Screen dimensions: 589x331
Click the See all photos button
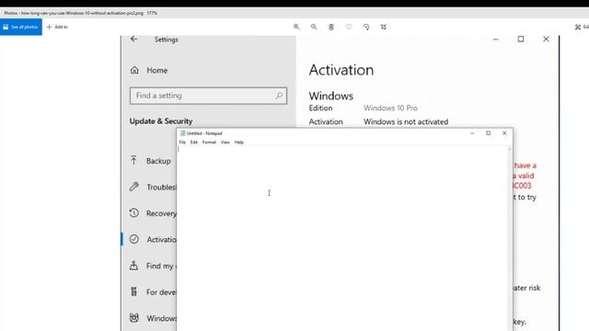point(21,27)
